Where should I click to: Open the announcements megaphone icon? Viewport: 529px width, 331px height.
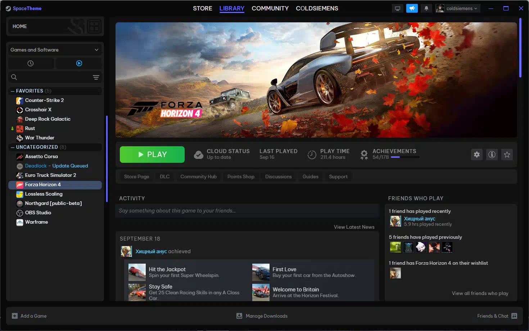[412, 8]
